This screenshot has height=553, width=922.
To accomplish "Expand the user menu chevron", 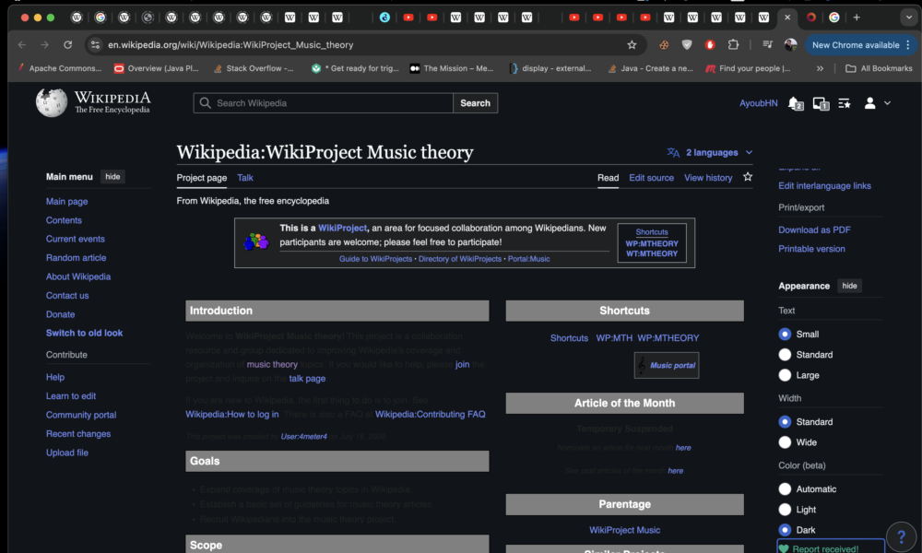I will point(887,103).
